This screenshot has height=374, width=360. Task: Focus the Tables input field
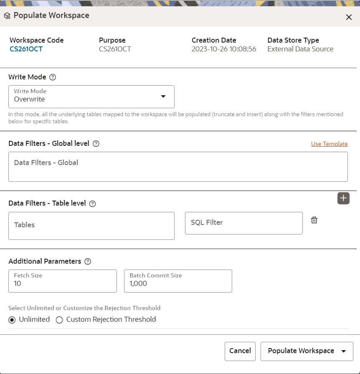pos(91,226)
